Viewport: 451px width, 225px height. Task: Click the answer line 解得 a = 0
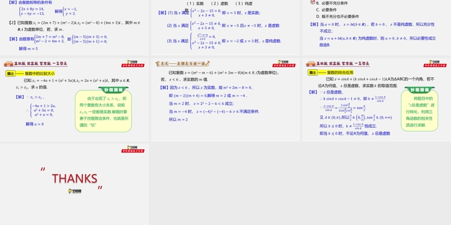pyautogui.click(x=35, y=124)
